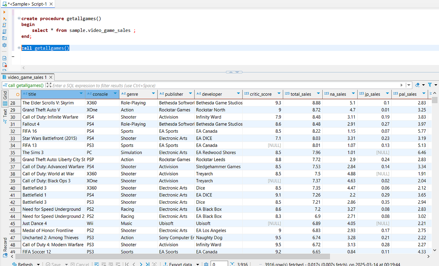
Task: Go to previous row arrow icon
Action: point(134,264)
